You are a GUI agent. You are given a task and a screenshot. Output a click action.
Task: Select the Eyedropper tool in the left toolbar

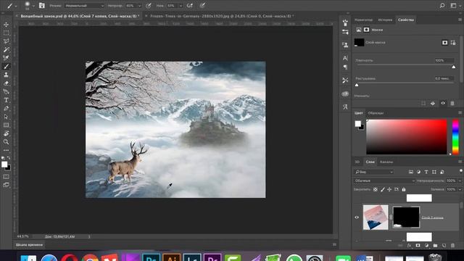[x=6, y=58]
